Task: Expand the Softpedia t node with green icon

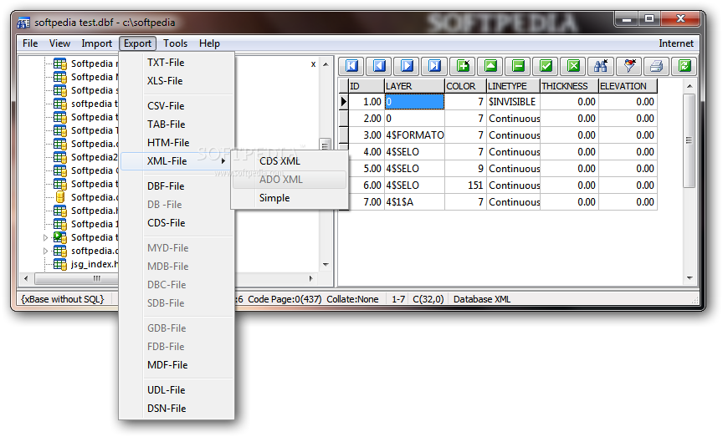Action: [45, 237]
